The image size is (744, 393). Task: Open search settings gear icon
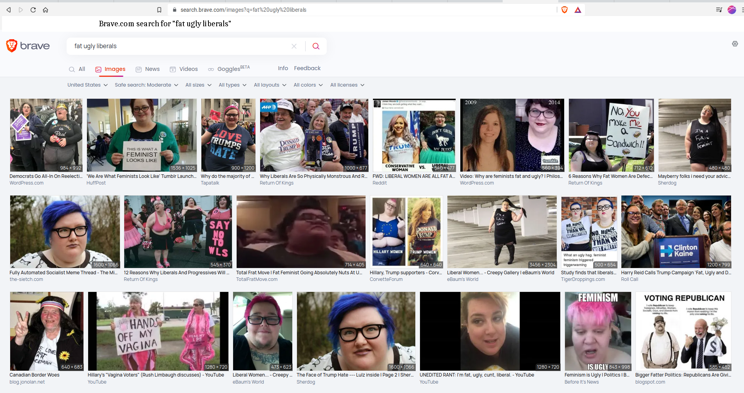pos(735,44)
